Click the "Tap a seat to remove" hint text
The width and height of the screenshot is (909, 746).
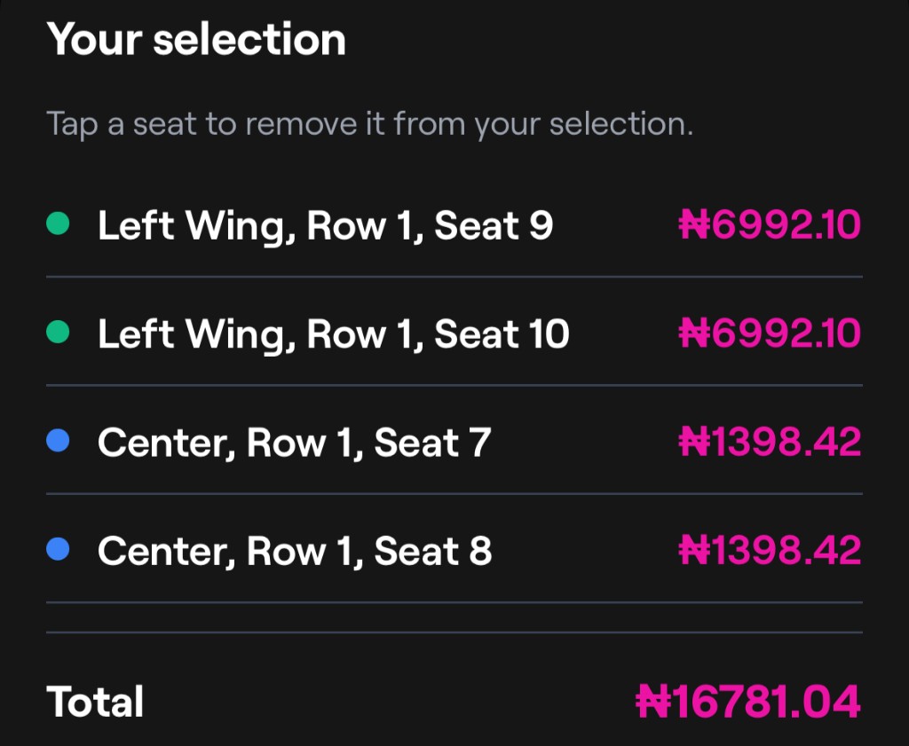coord(369,123)
